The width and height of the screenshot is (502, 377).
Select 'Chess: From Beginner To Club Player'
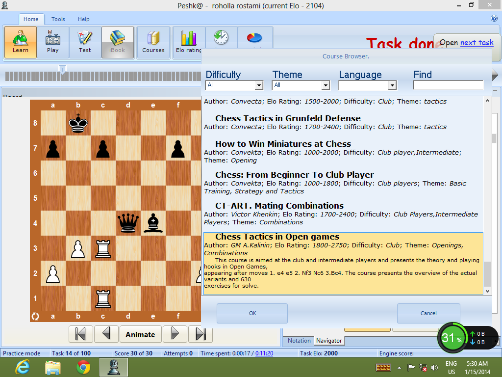pyautogui.click(x=343, y=183)
